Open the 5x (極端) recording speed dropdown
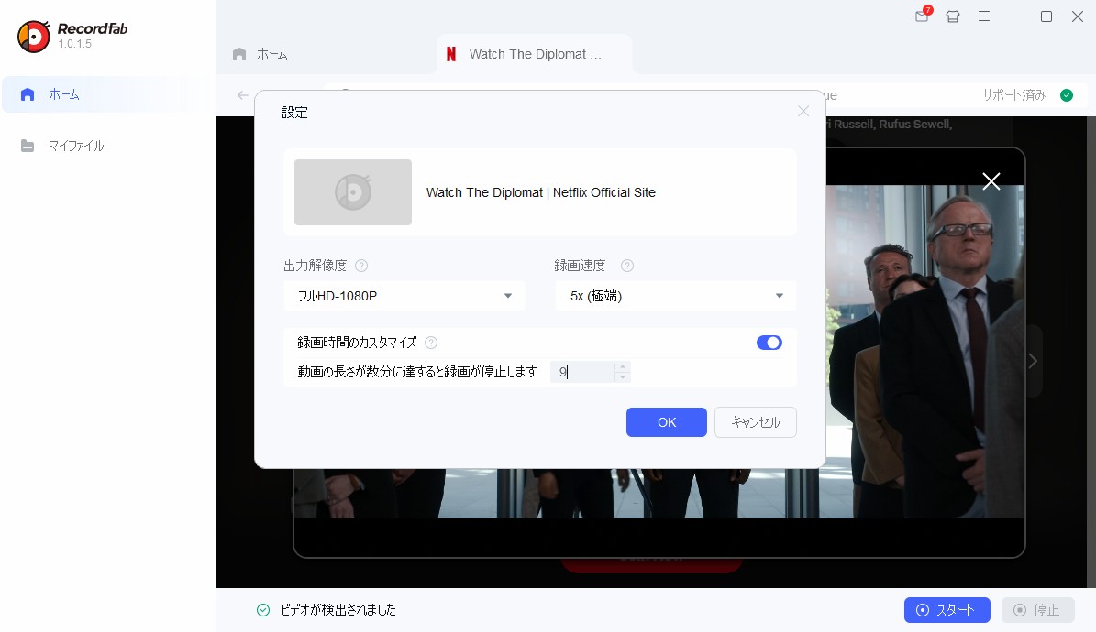Image resolution: width=1096 pixels, height=632 pixels. click(x=675, y=296)
